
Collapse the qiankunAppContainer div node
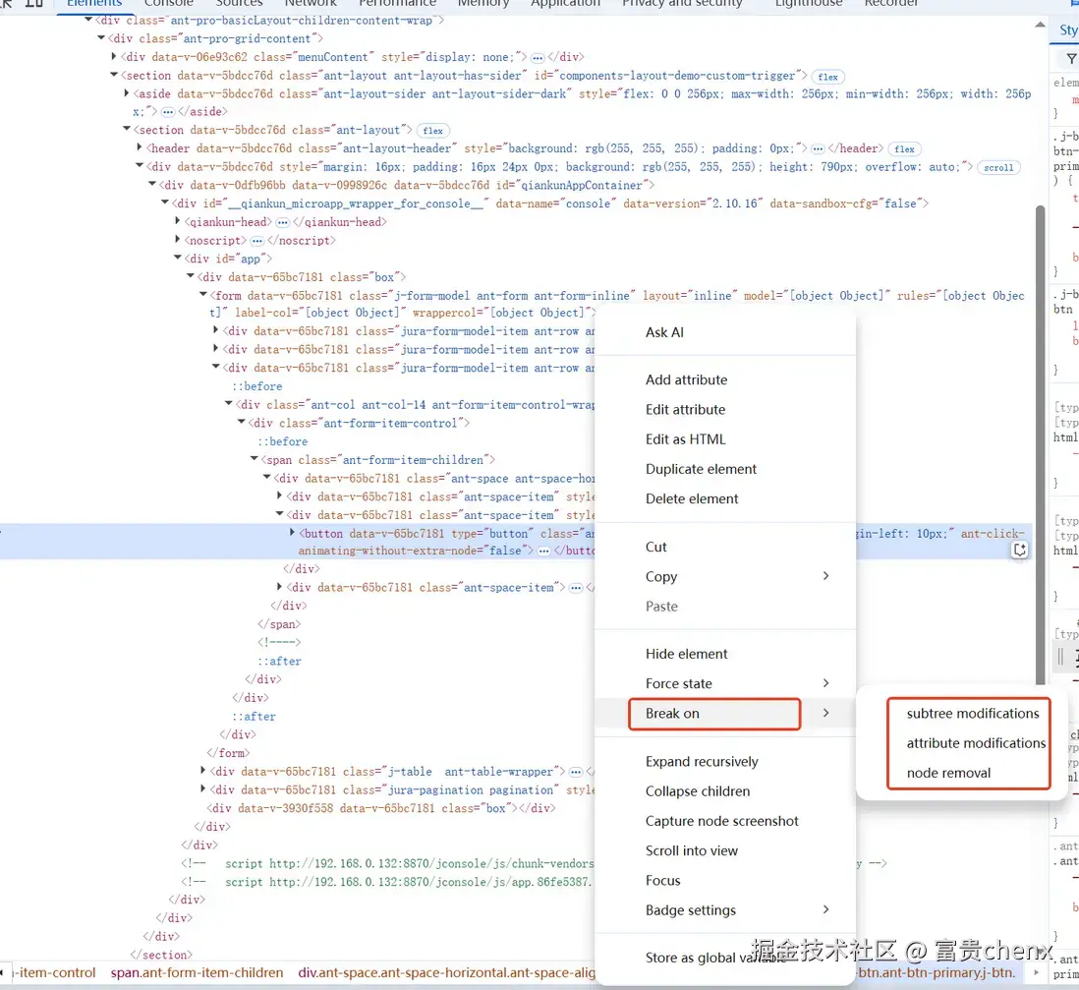[x=152, y=185]
